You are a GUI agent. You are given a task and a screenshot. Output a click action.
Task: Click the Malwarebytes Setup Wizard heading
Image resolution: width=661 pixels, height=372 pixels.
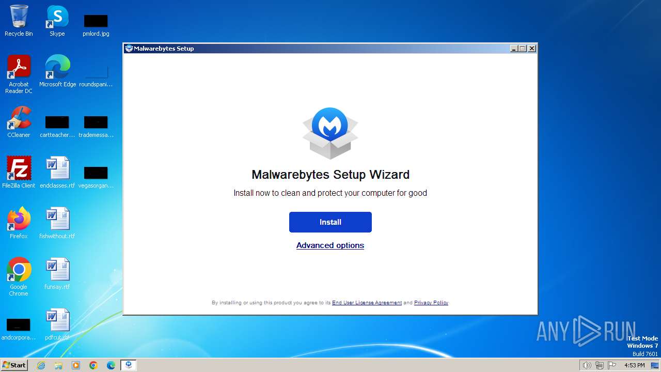330,175
